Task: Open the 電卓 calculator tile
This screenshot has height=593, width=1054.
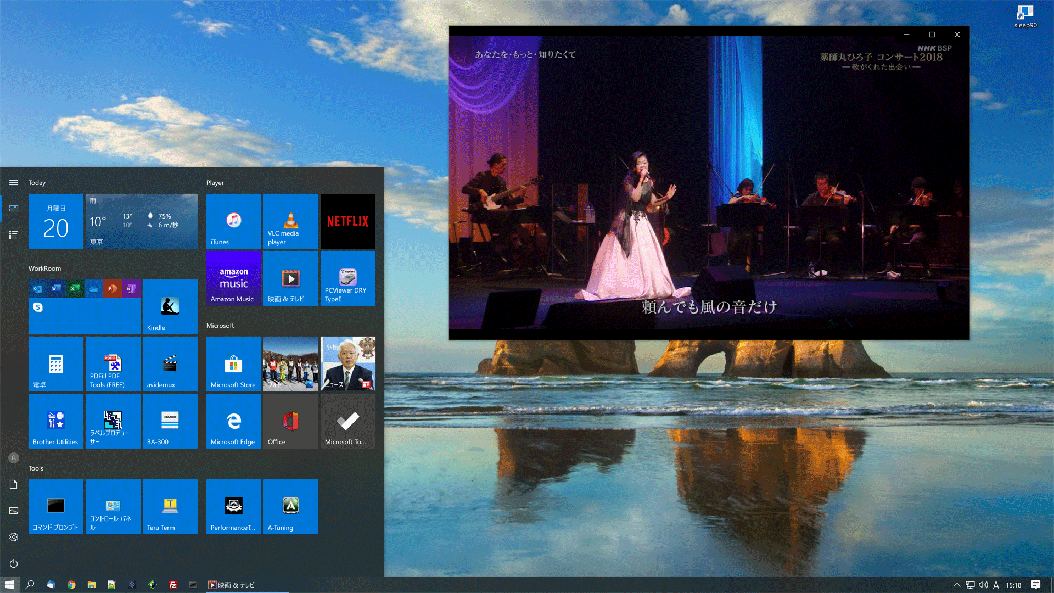Action: coord(56,364)
